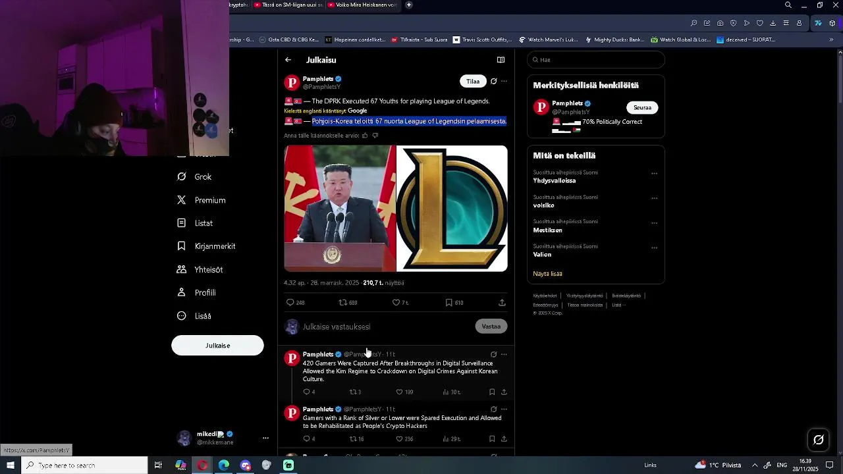Open the Käyttöehdot footer link
Image resolution: width=843 pixels, height=474 pixels.
click(545, 296)
